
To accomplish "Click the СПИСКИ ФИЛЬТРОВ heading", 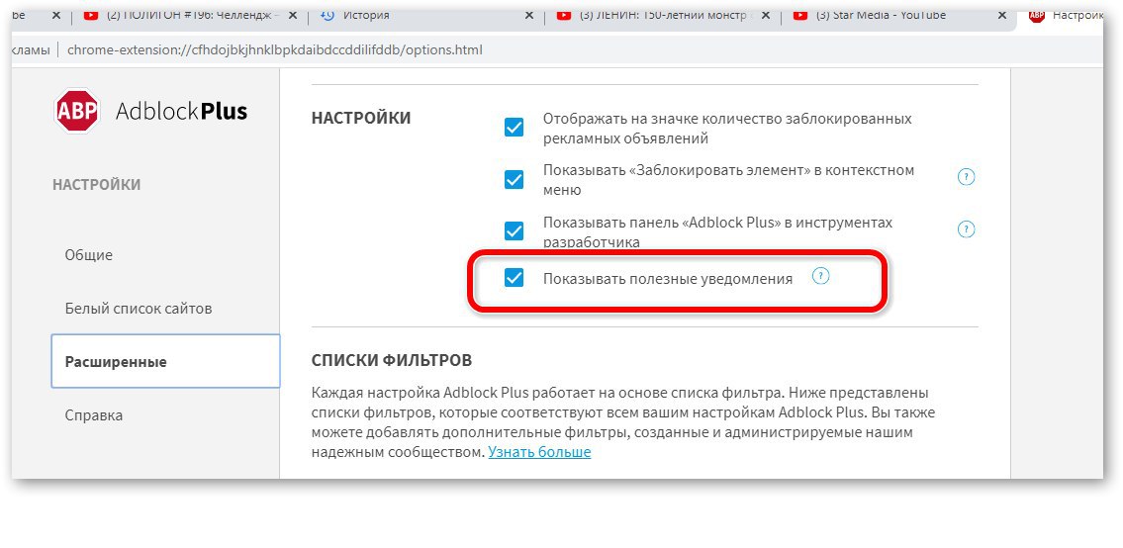I will (392, 360).
